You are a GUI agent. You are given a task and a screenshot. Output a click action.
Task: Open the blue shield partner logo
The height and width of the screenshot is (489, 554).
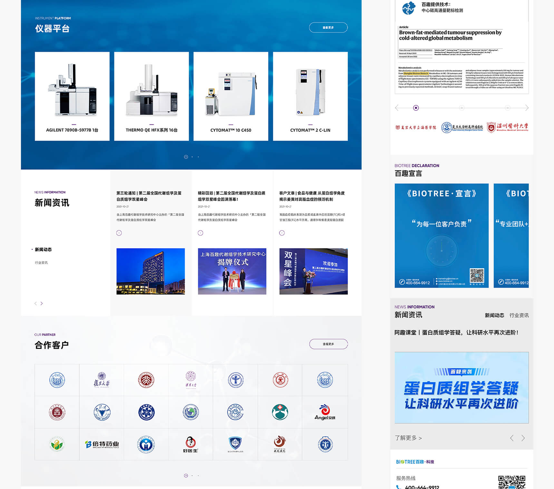[x=235, y=445]
